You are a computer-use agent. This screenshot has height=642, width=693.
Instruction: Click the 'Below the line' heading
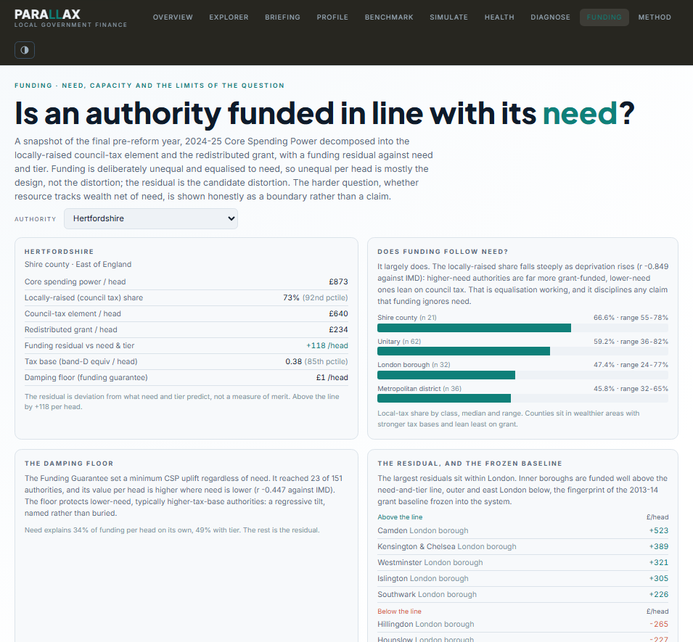coord(400,612)
